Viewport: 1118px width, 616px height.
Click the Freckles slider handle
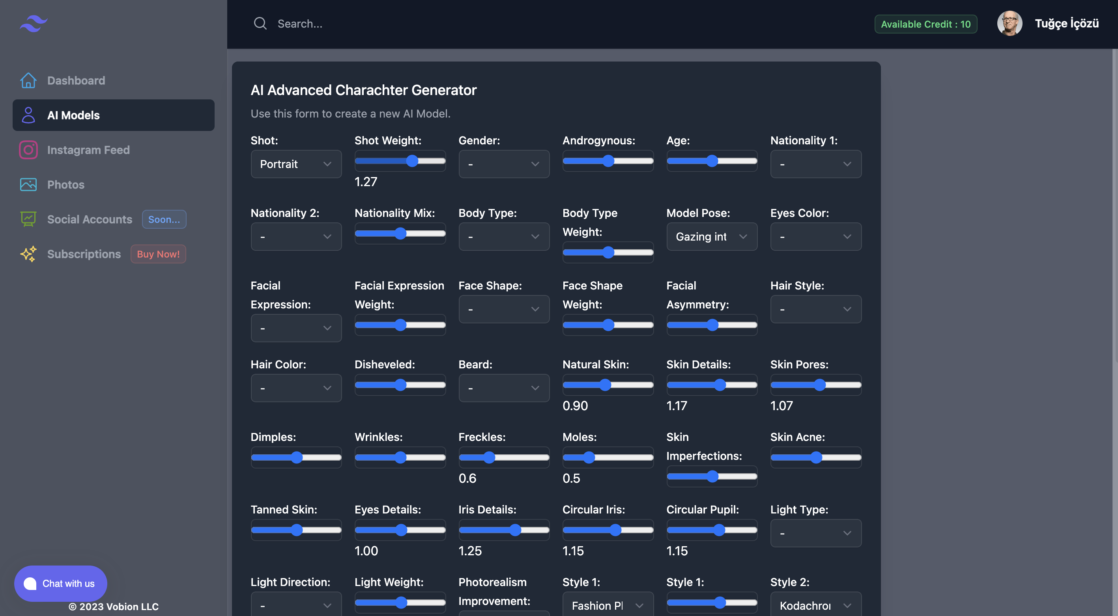pyautogui.click(x=489, y=457)
